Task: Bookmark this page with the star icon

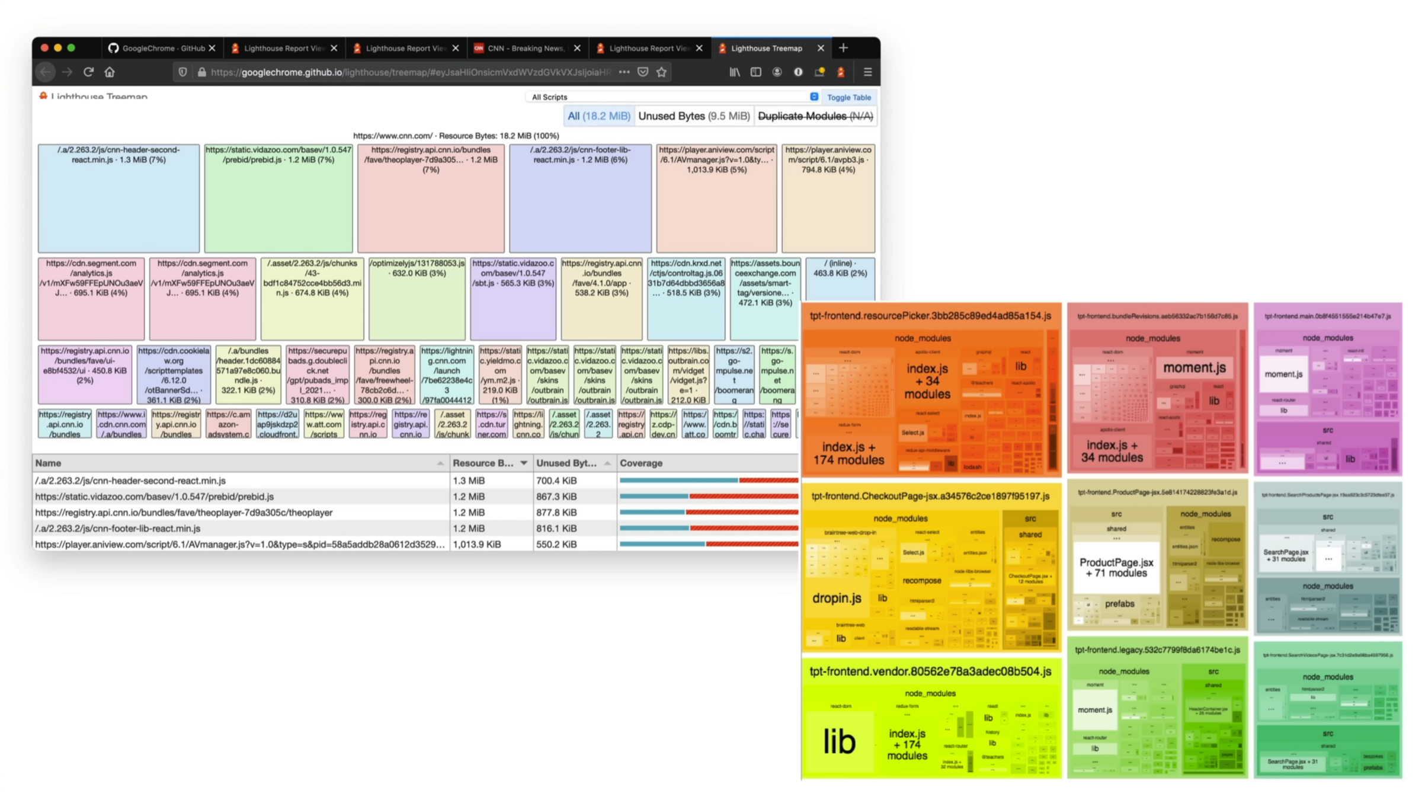Action: 662,72
